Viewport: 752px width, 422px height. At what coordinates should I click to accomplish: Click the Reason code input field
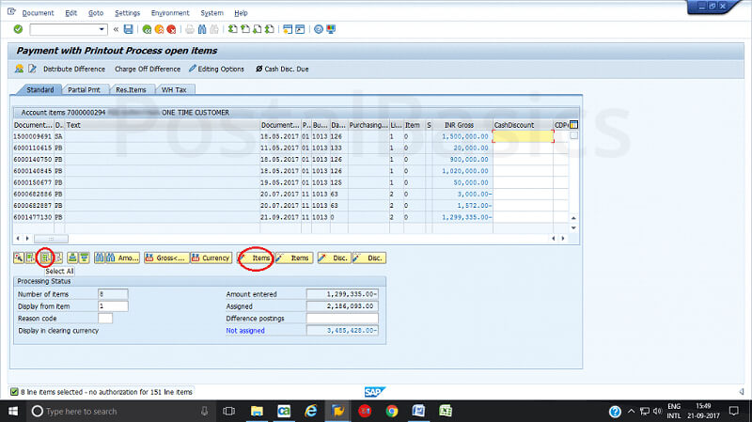point(105,318)
